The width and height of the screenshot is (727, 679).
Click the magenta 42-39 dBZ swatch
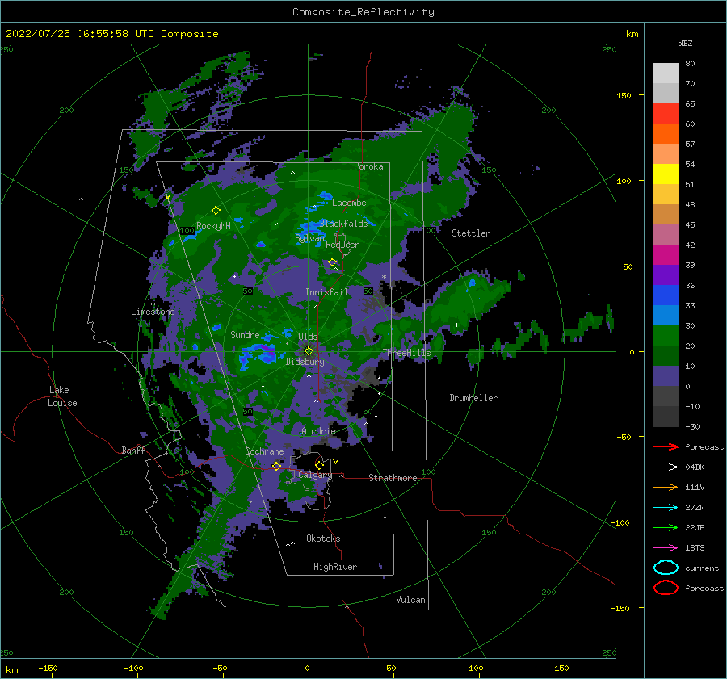(x=666, y=254)
